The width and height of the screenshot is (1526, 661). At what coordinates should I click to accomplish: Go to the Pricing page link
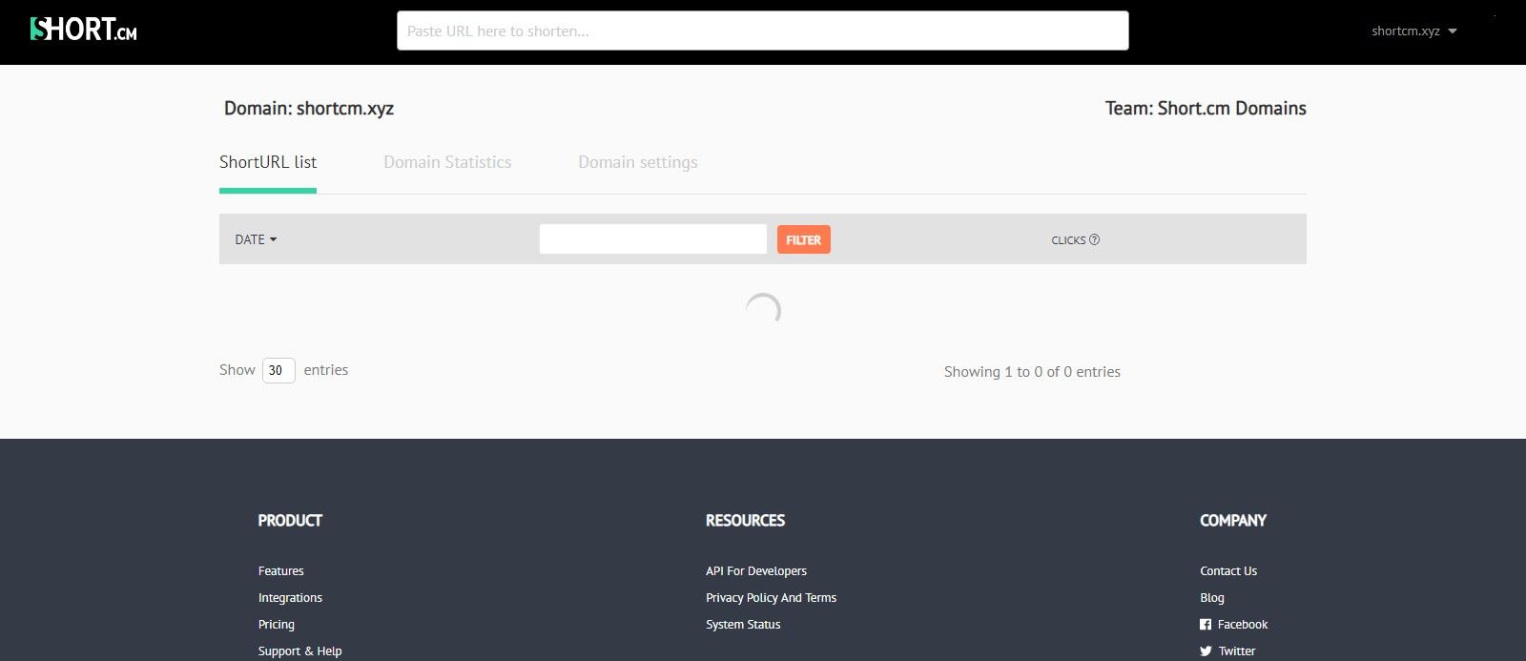tap(277, 625)
